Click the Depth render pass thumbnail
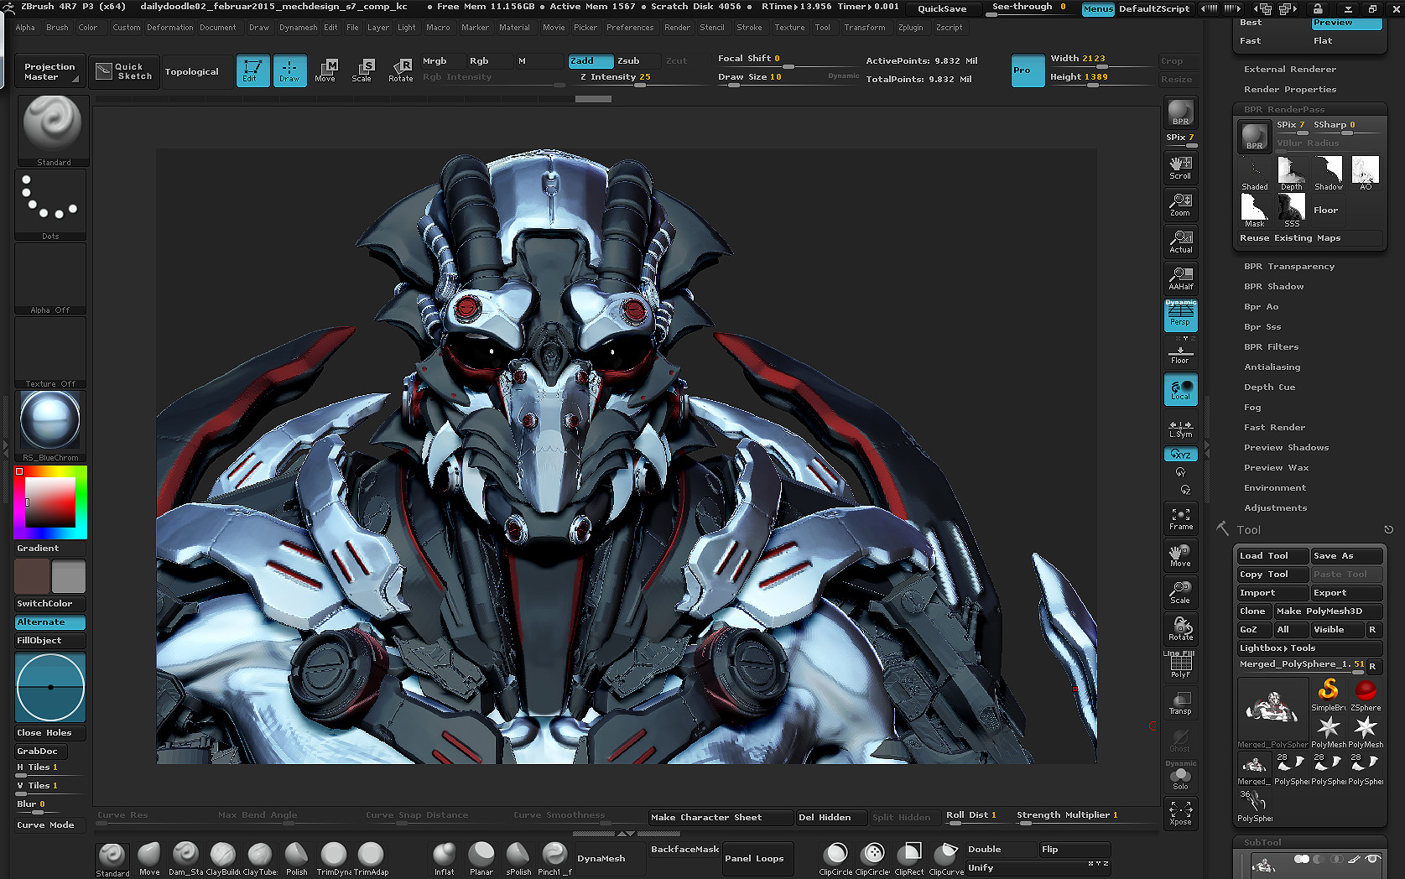This screenshot has height=879, width=1405. (1292, 173)
